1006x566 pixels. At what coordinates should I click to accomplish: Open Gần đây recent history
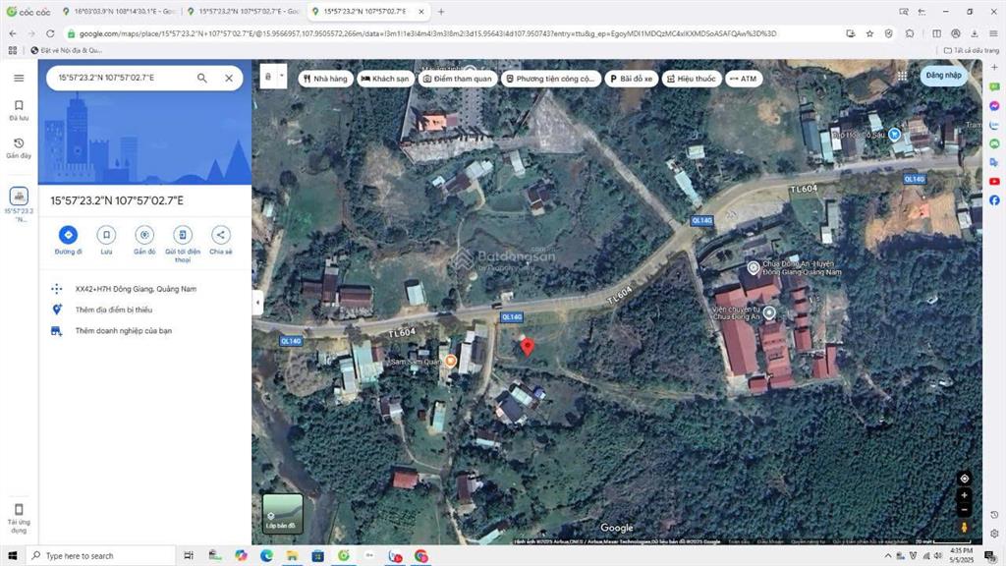pos(19,147)
